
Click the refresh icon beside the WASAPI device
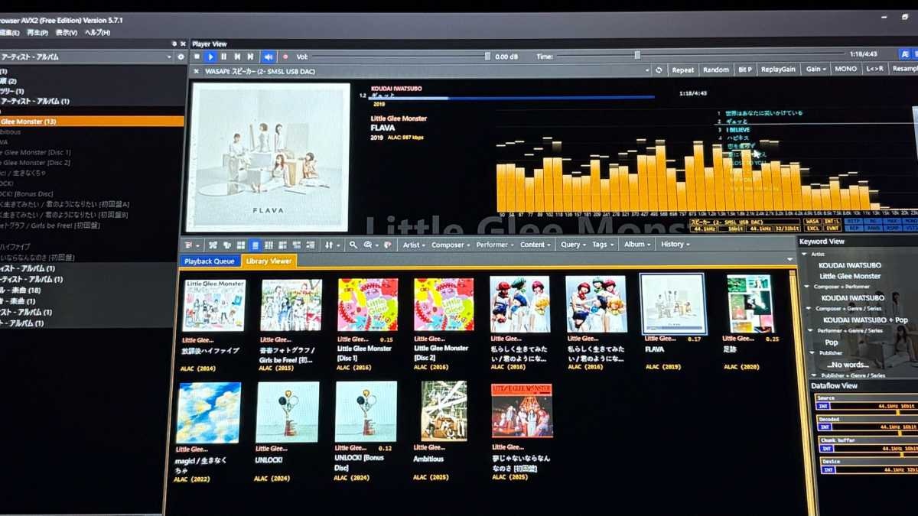659,70
